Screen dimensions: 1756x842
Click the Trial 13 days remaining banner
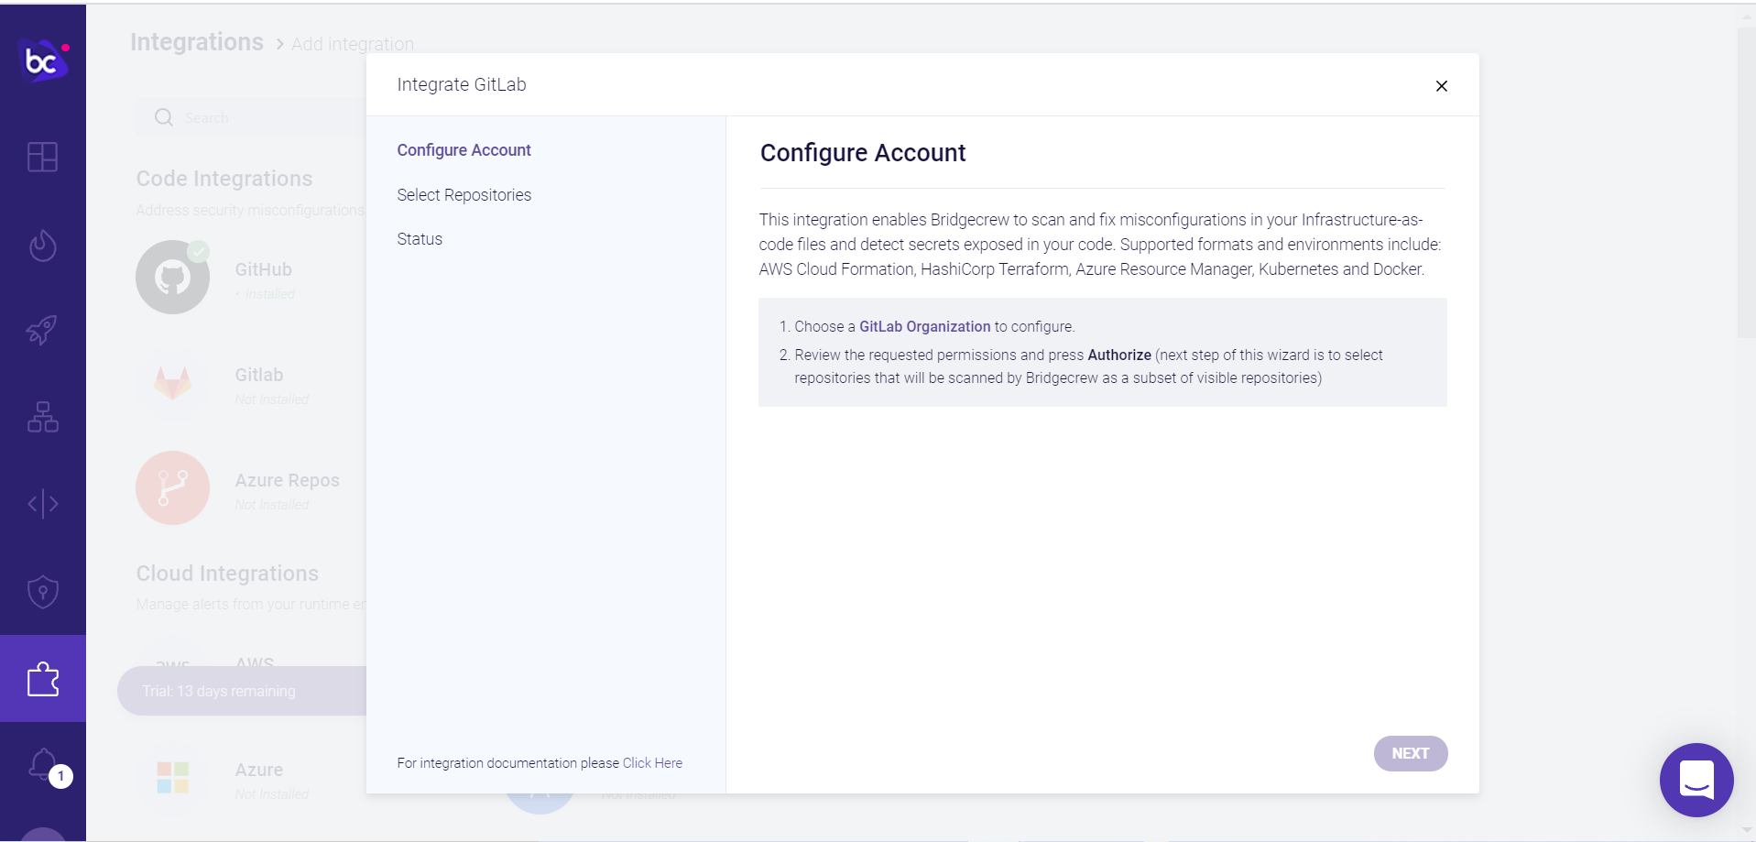242,691
